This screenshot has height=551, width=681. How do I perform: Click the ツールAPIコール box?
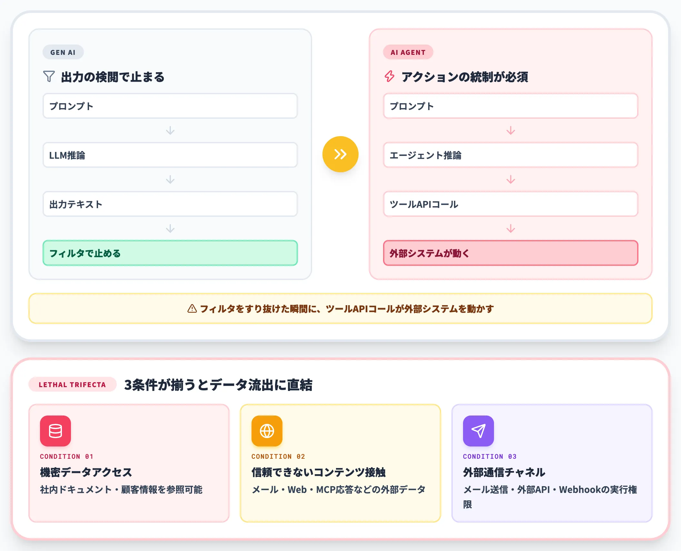511,204
